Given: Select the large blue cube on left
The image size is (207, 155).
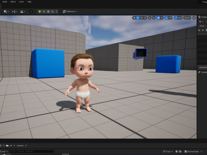Looking at the screenshot, I should tap(48, 63).
